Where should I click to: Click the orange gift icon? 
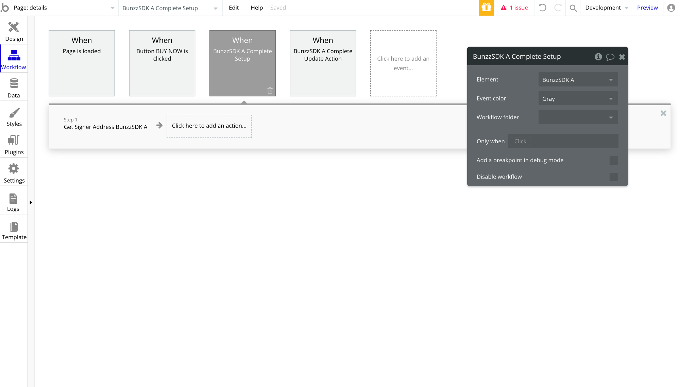[x=486, y=7]
